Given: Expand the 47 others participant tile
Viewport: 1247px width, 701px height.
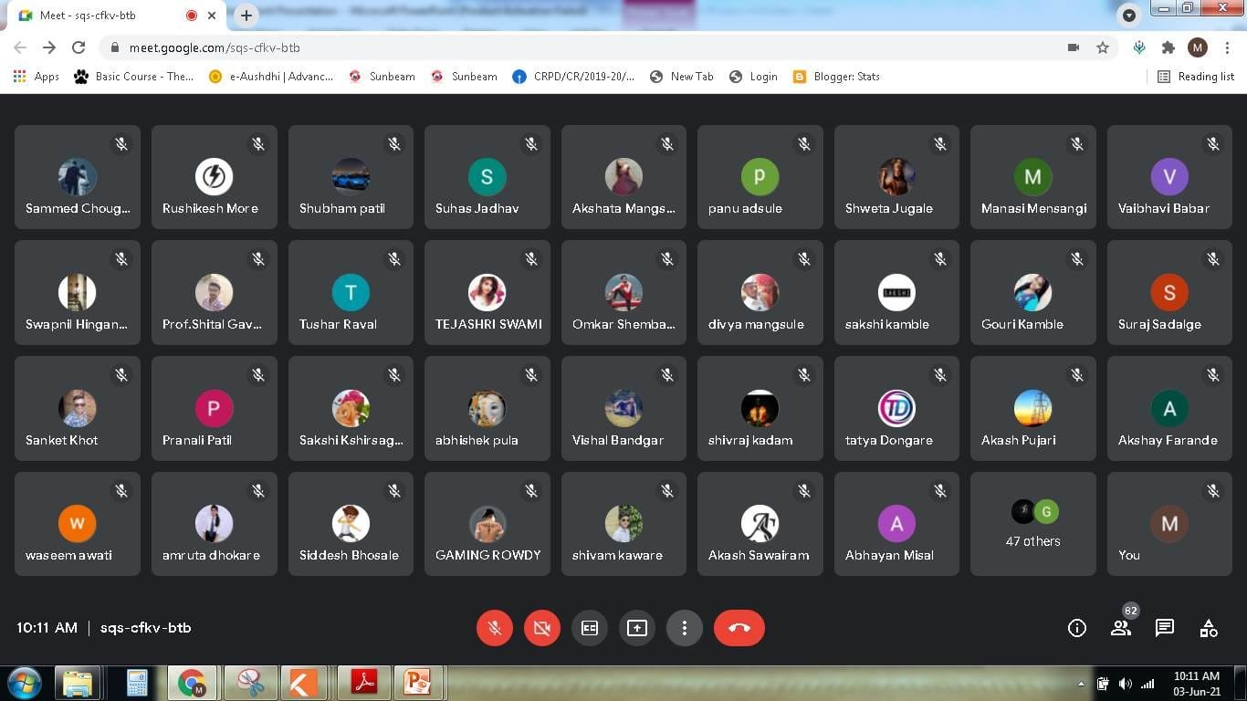Looking at the screenshot, I should click(1032, 524).
